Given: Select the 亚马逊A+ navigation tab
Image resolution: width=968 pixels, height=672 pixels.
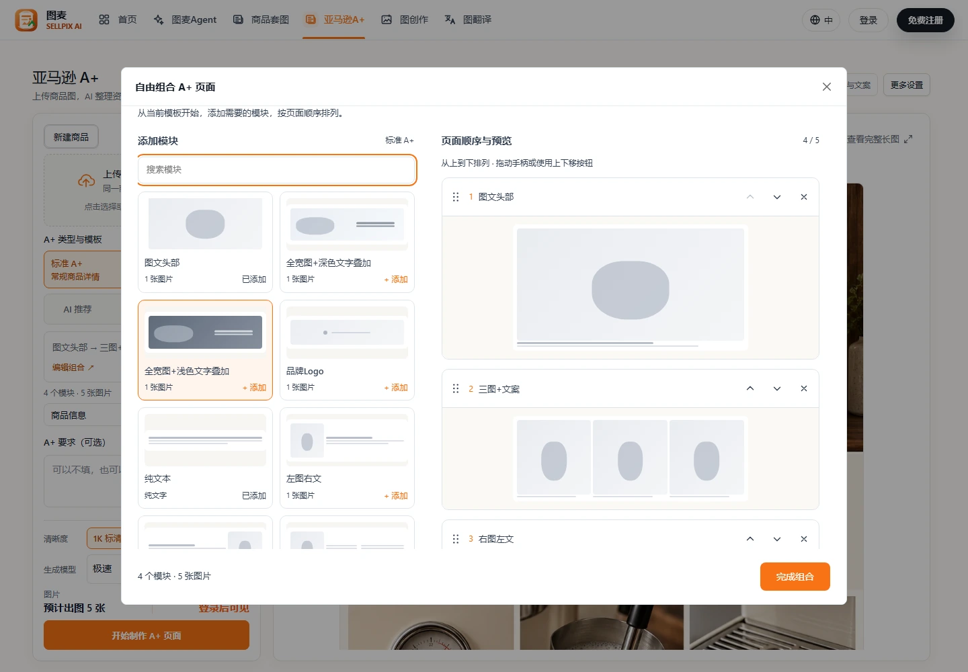Looking at the screenshot, I should pyautogui.click(x=334, y=20).
